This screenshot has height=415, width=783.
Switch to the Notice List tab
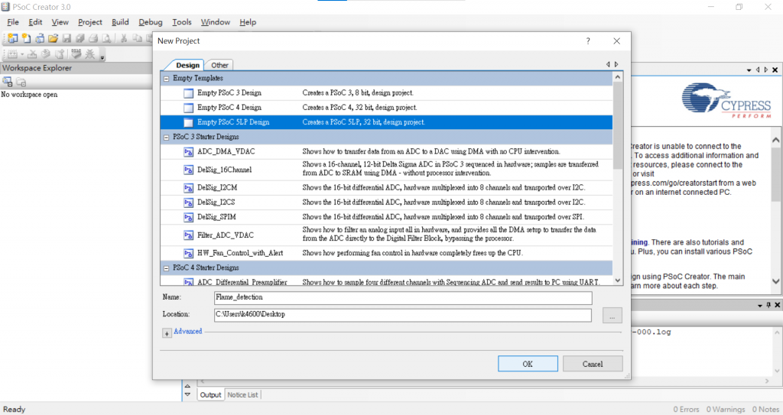242,395
